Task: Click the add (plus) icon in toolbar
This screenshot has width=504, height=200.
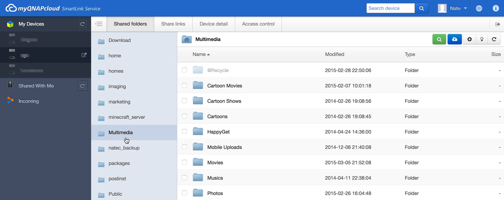Action: 469,40
